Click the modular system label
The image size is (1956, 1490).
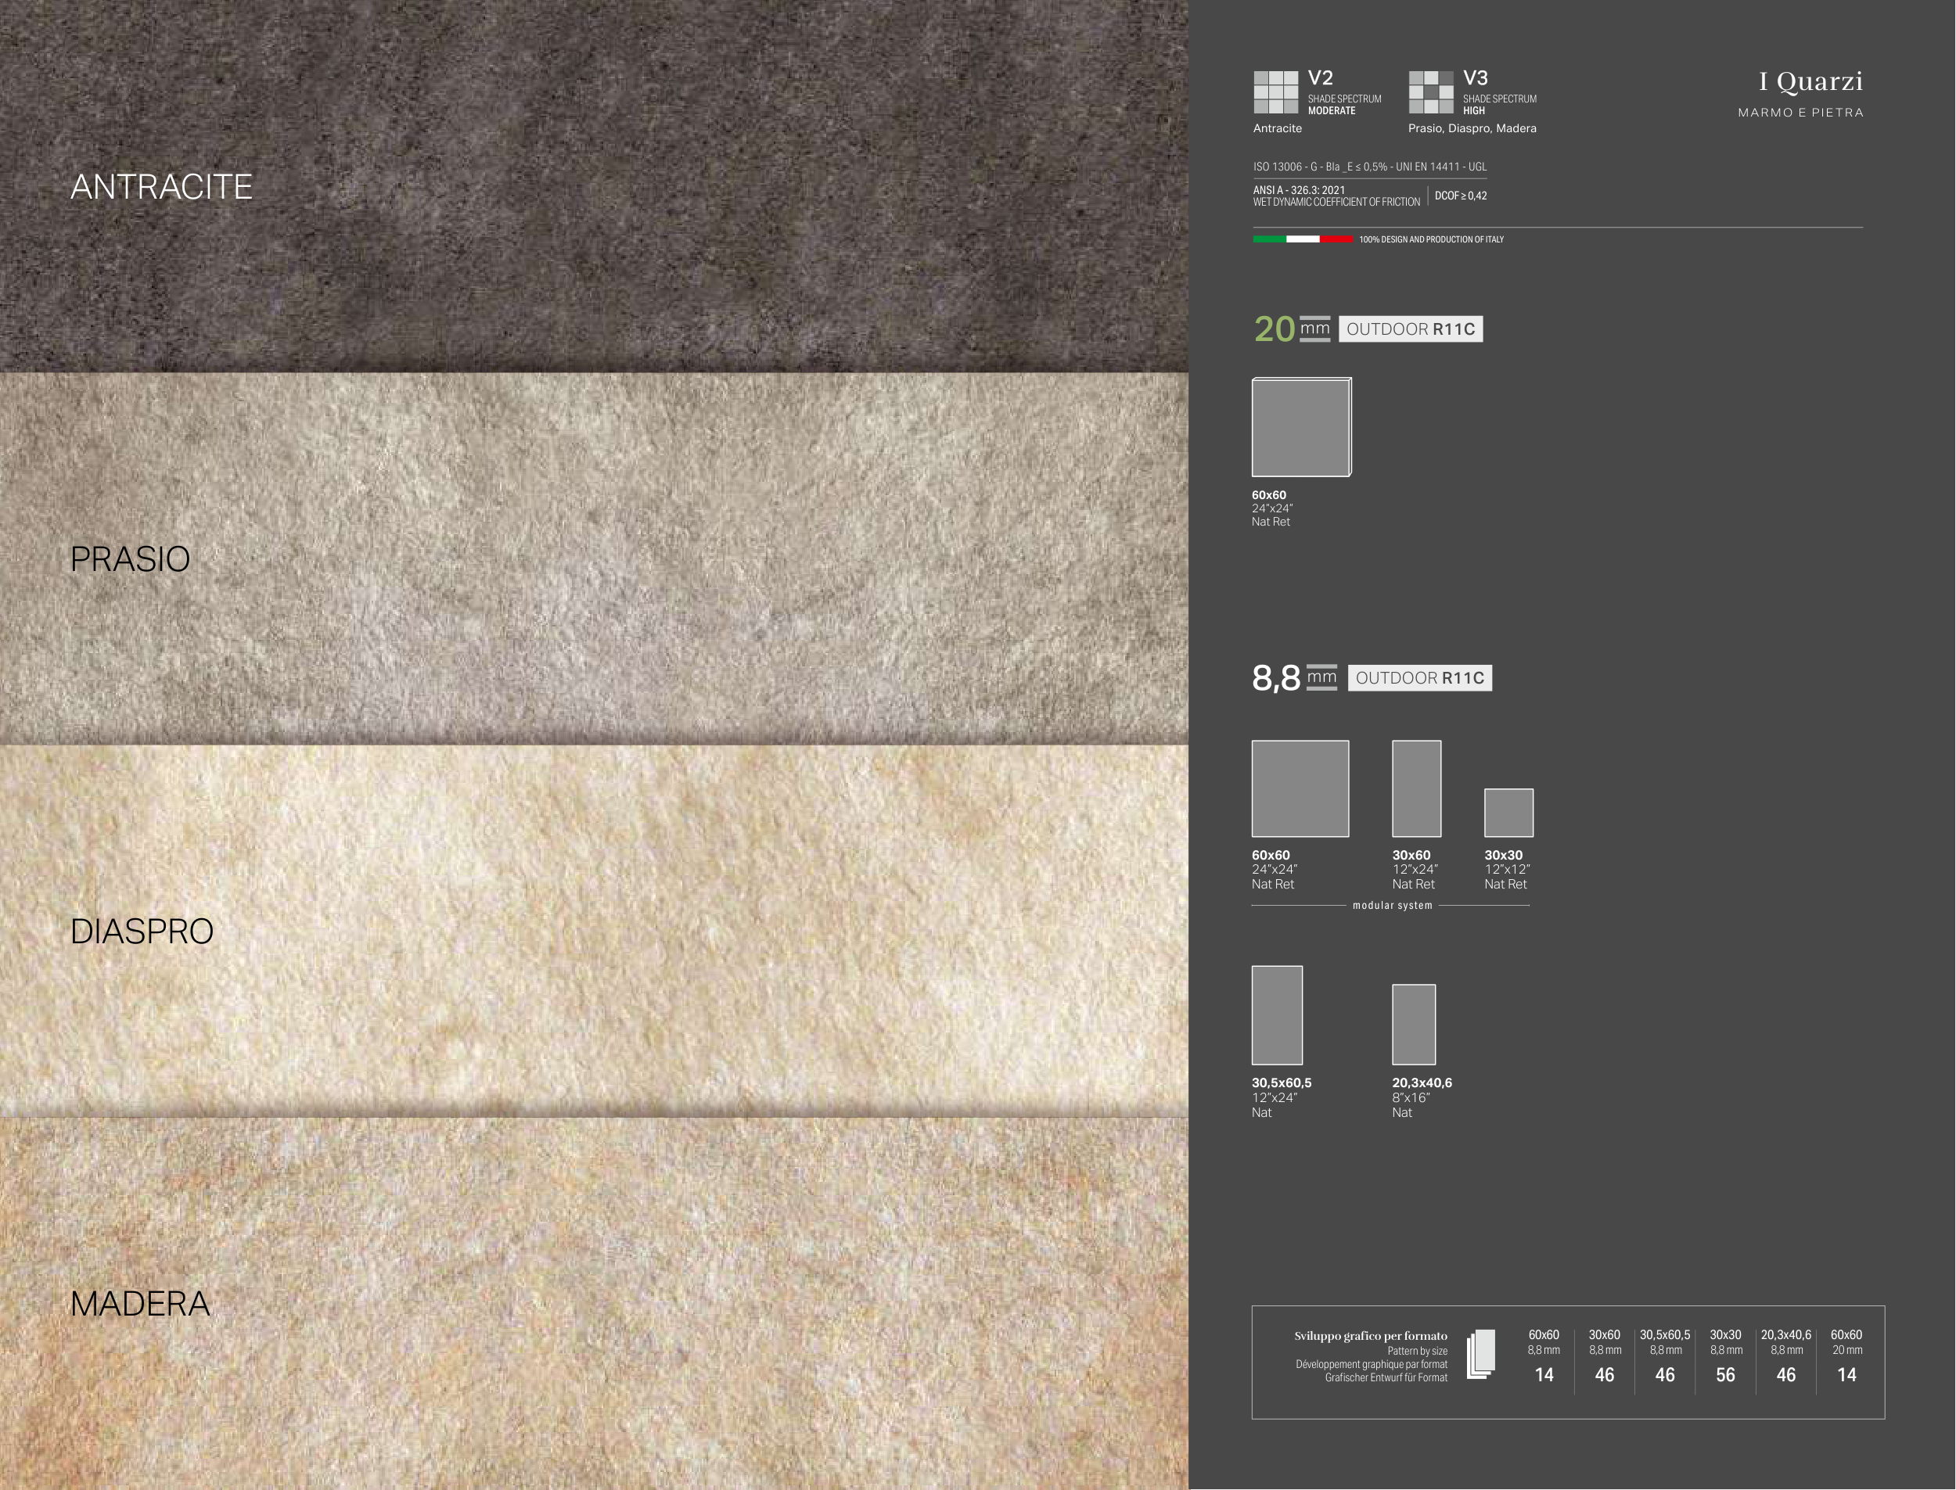(1392, 906)
